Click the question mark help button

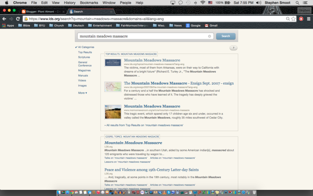(x=233, y=48)
